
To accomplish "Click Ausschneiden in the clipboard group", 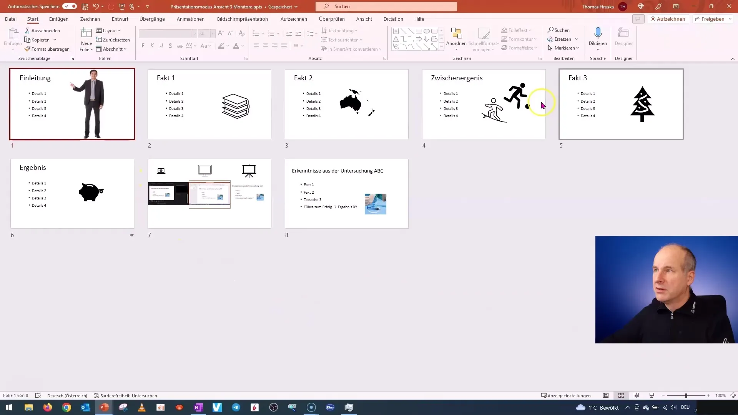I will point(43,30).
